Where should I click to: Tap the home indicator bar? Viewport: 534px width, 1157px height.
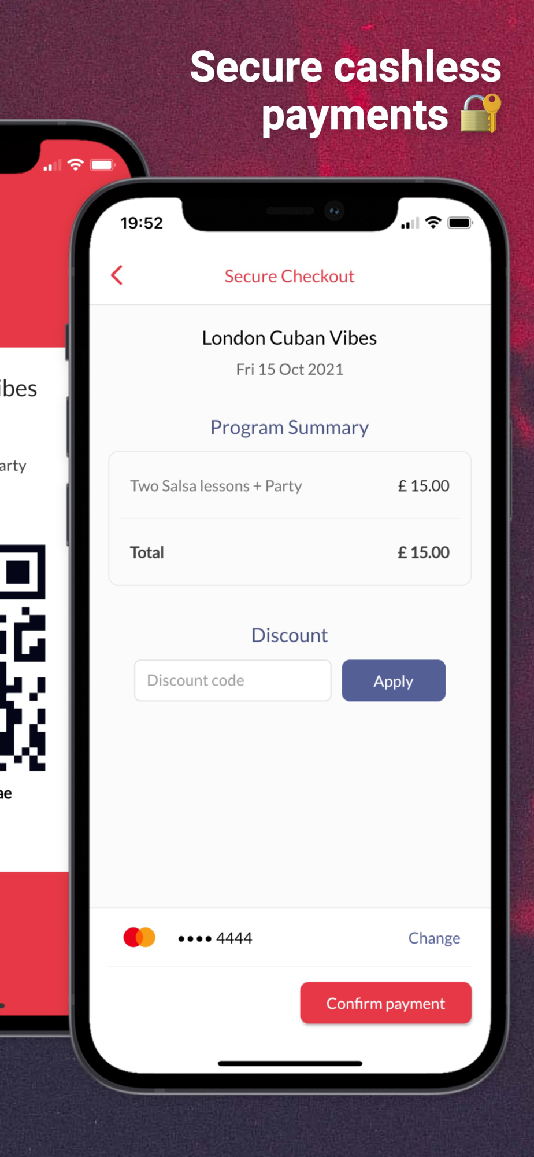[290, 1063]
